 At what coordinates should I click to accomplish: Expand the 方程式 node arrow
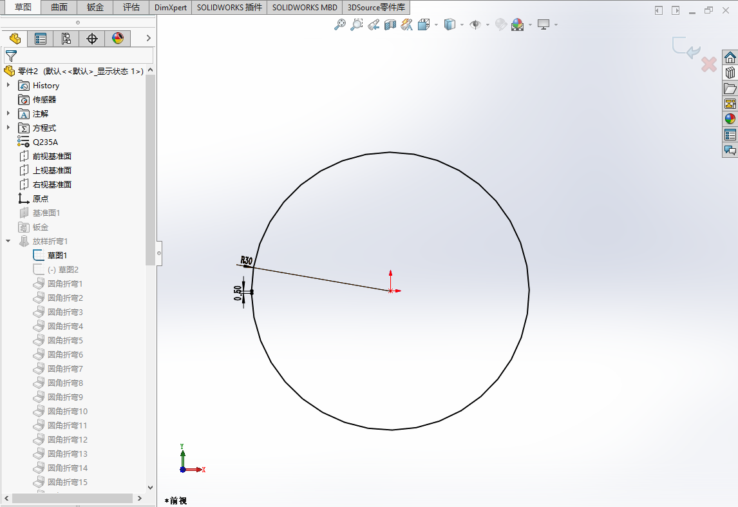[x=8, y=128]
